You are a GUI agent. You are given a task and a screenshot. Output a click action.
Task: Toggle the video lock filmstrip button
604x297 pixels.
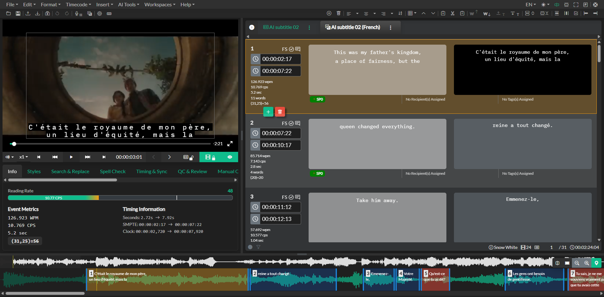pyautogui.click(x=210, y=157)
